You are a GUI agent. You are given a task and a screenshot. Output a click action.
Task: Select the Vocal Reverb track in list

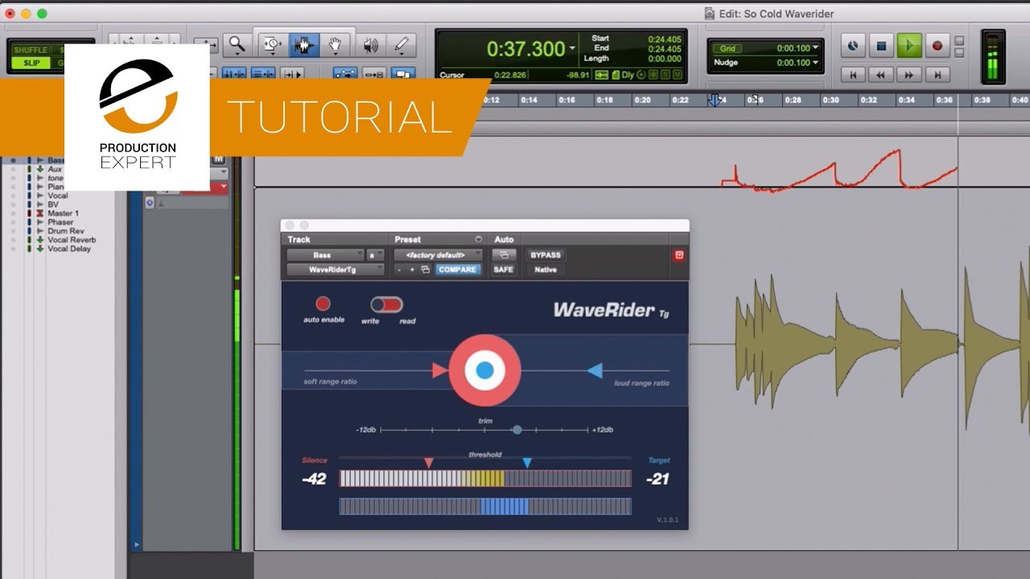72,240
